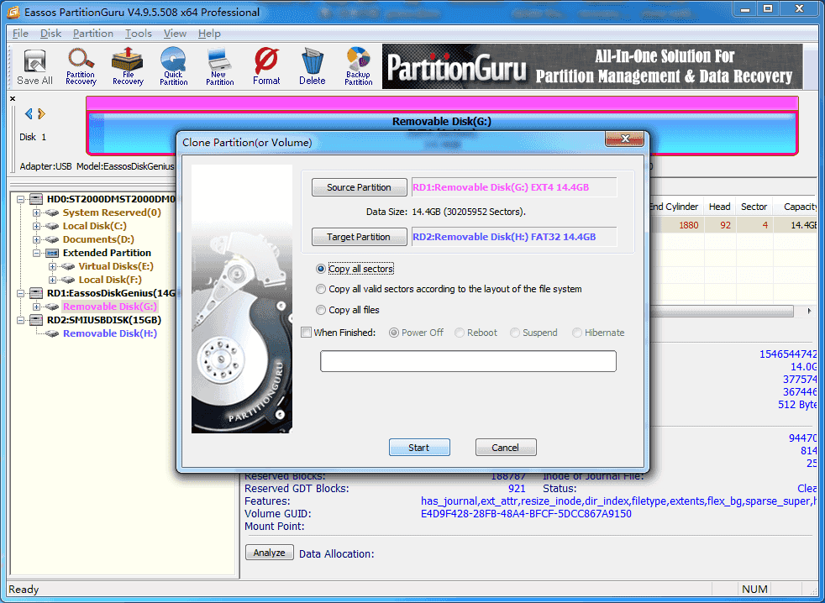Click the System Reserved partition icon
This screenshot has height=603, width=825.
click(51, 212)
